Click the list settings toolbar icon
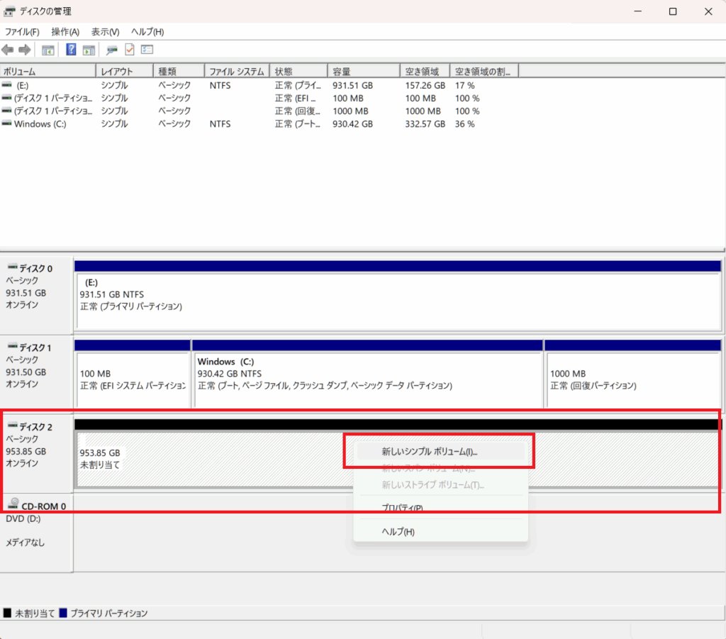The image size is (726, 639). [x=147, y=50]
